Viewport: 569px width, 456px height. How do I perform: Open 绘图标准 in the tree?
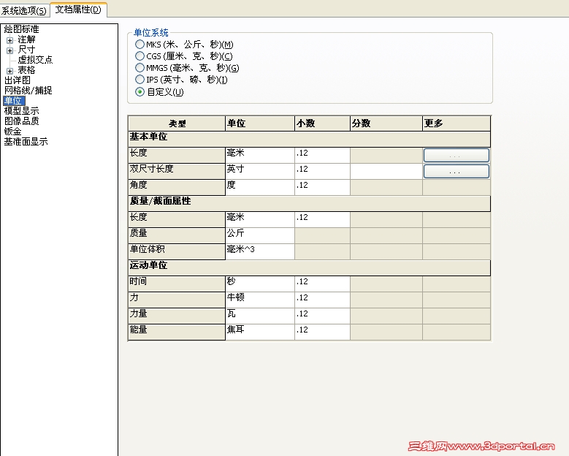[21, 29]
